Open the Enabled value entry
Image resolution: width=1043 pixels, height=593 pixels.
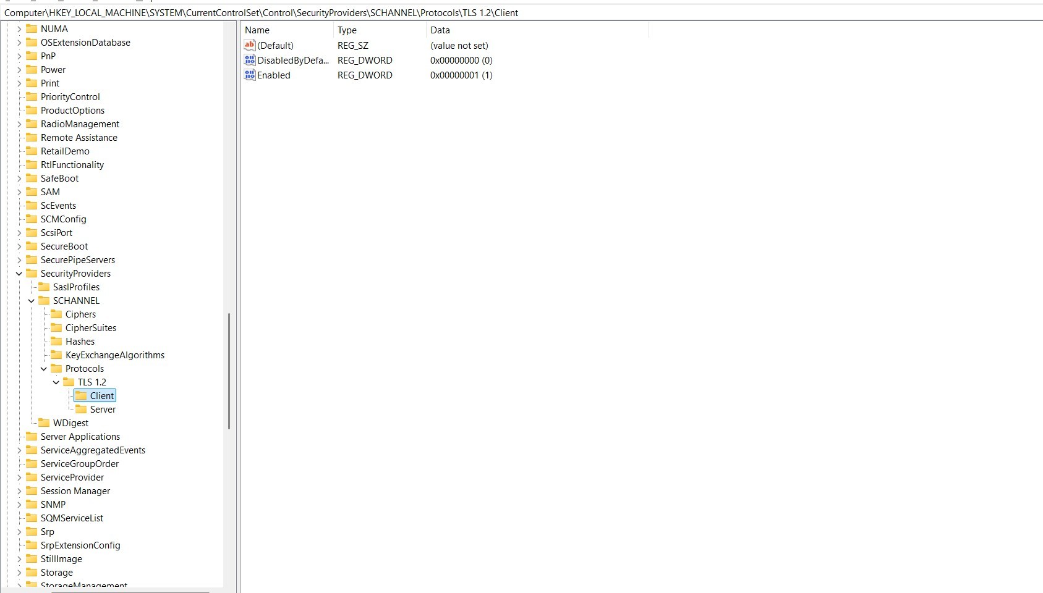coord(274,75)
